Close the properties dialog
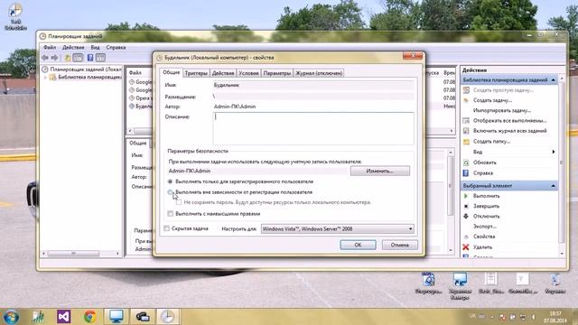The height and width of the screenshot is (325, 578). pos(413,55)
